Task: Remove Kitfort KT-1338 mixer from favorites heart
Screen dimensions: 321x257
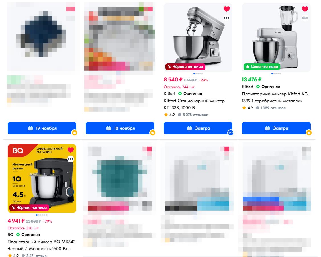Action: tap(226, 9)
